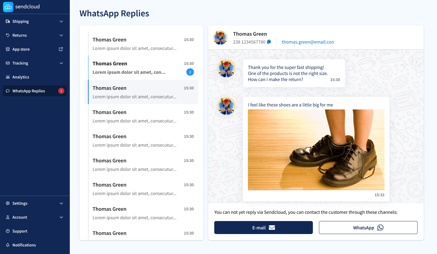
Task: Click the 15:32 message timestamp
Action: [x=379, y=195]
